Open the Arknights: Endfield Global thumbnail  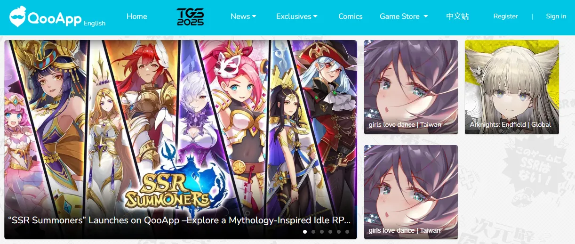click(512, 87)
